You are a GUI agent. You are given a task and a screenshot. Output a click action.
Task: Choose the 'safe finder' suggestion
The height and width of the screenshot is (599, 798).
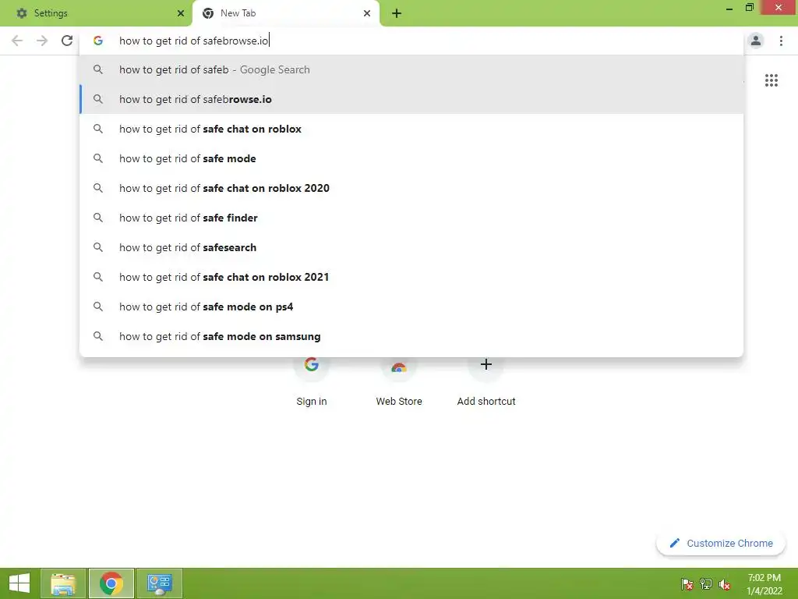tap(411, 218)
